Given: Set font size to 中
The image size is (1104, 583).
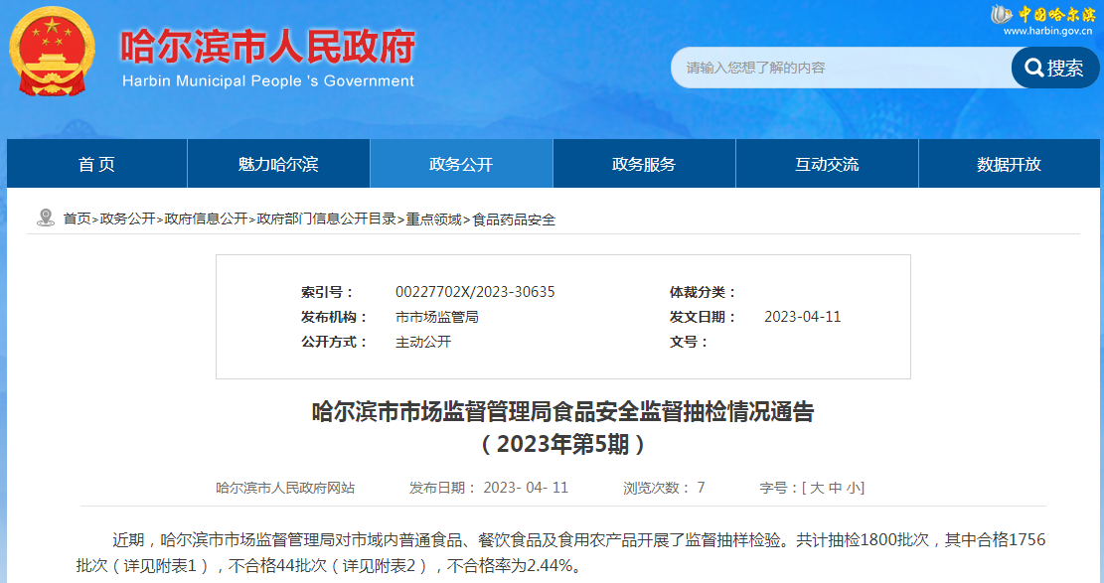Looking at the screenshot, I should click(835, 488).
